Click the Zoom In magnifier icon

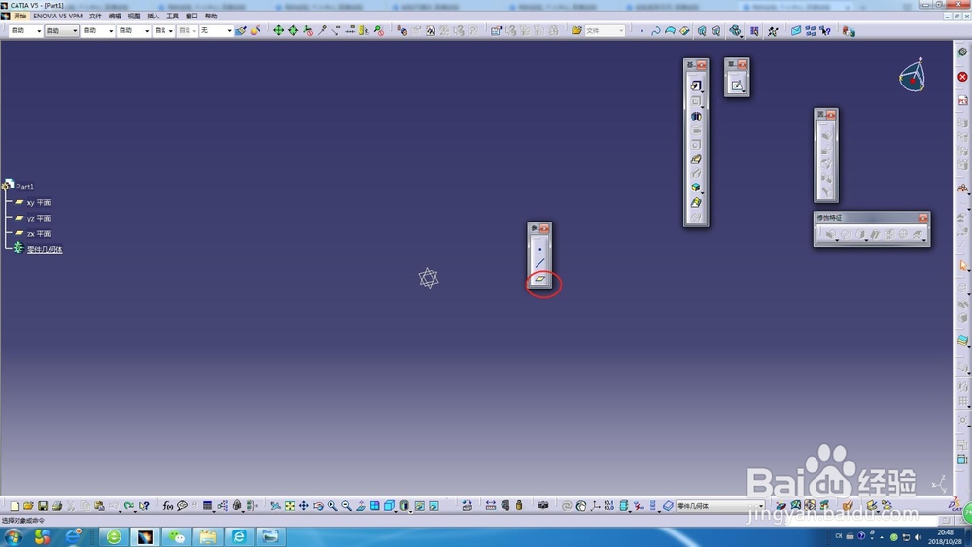point(332,506)
